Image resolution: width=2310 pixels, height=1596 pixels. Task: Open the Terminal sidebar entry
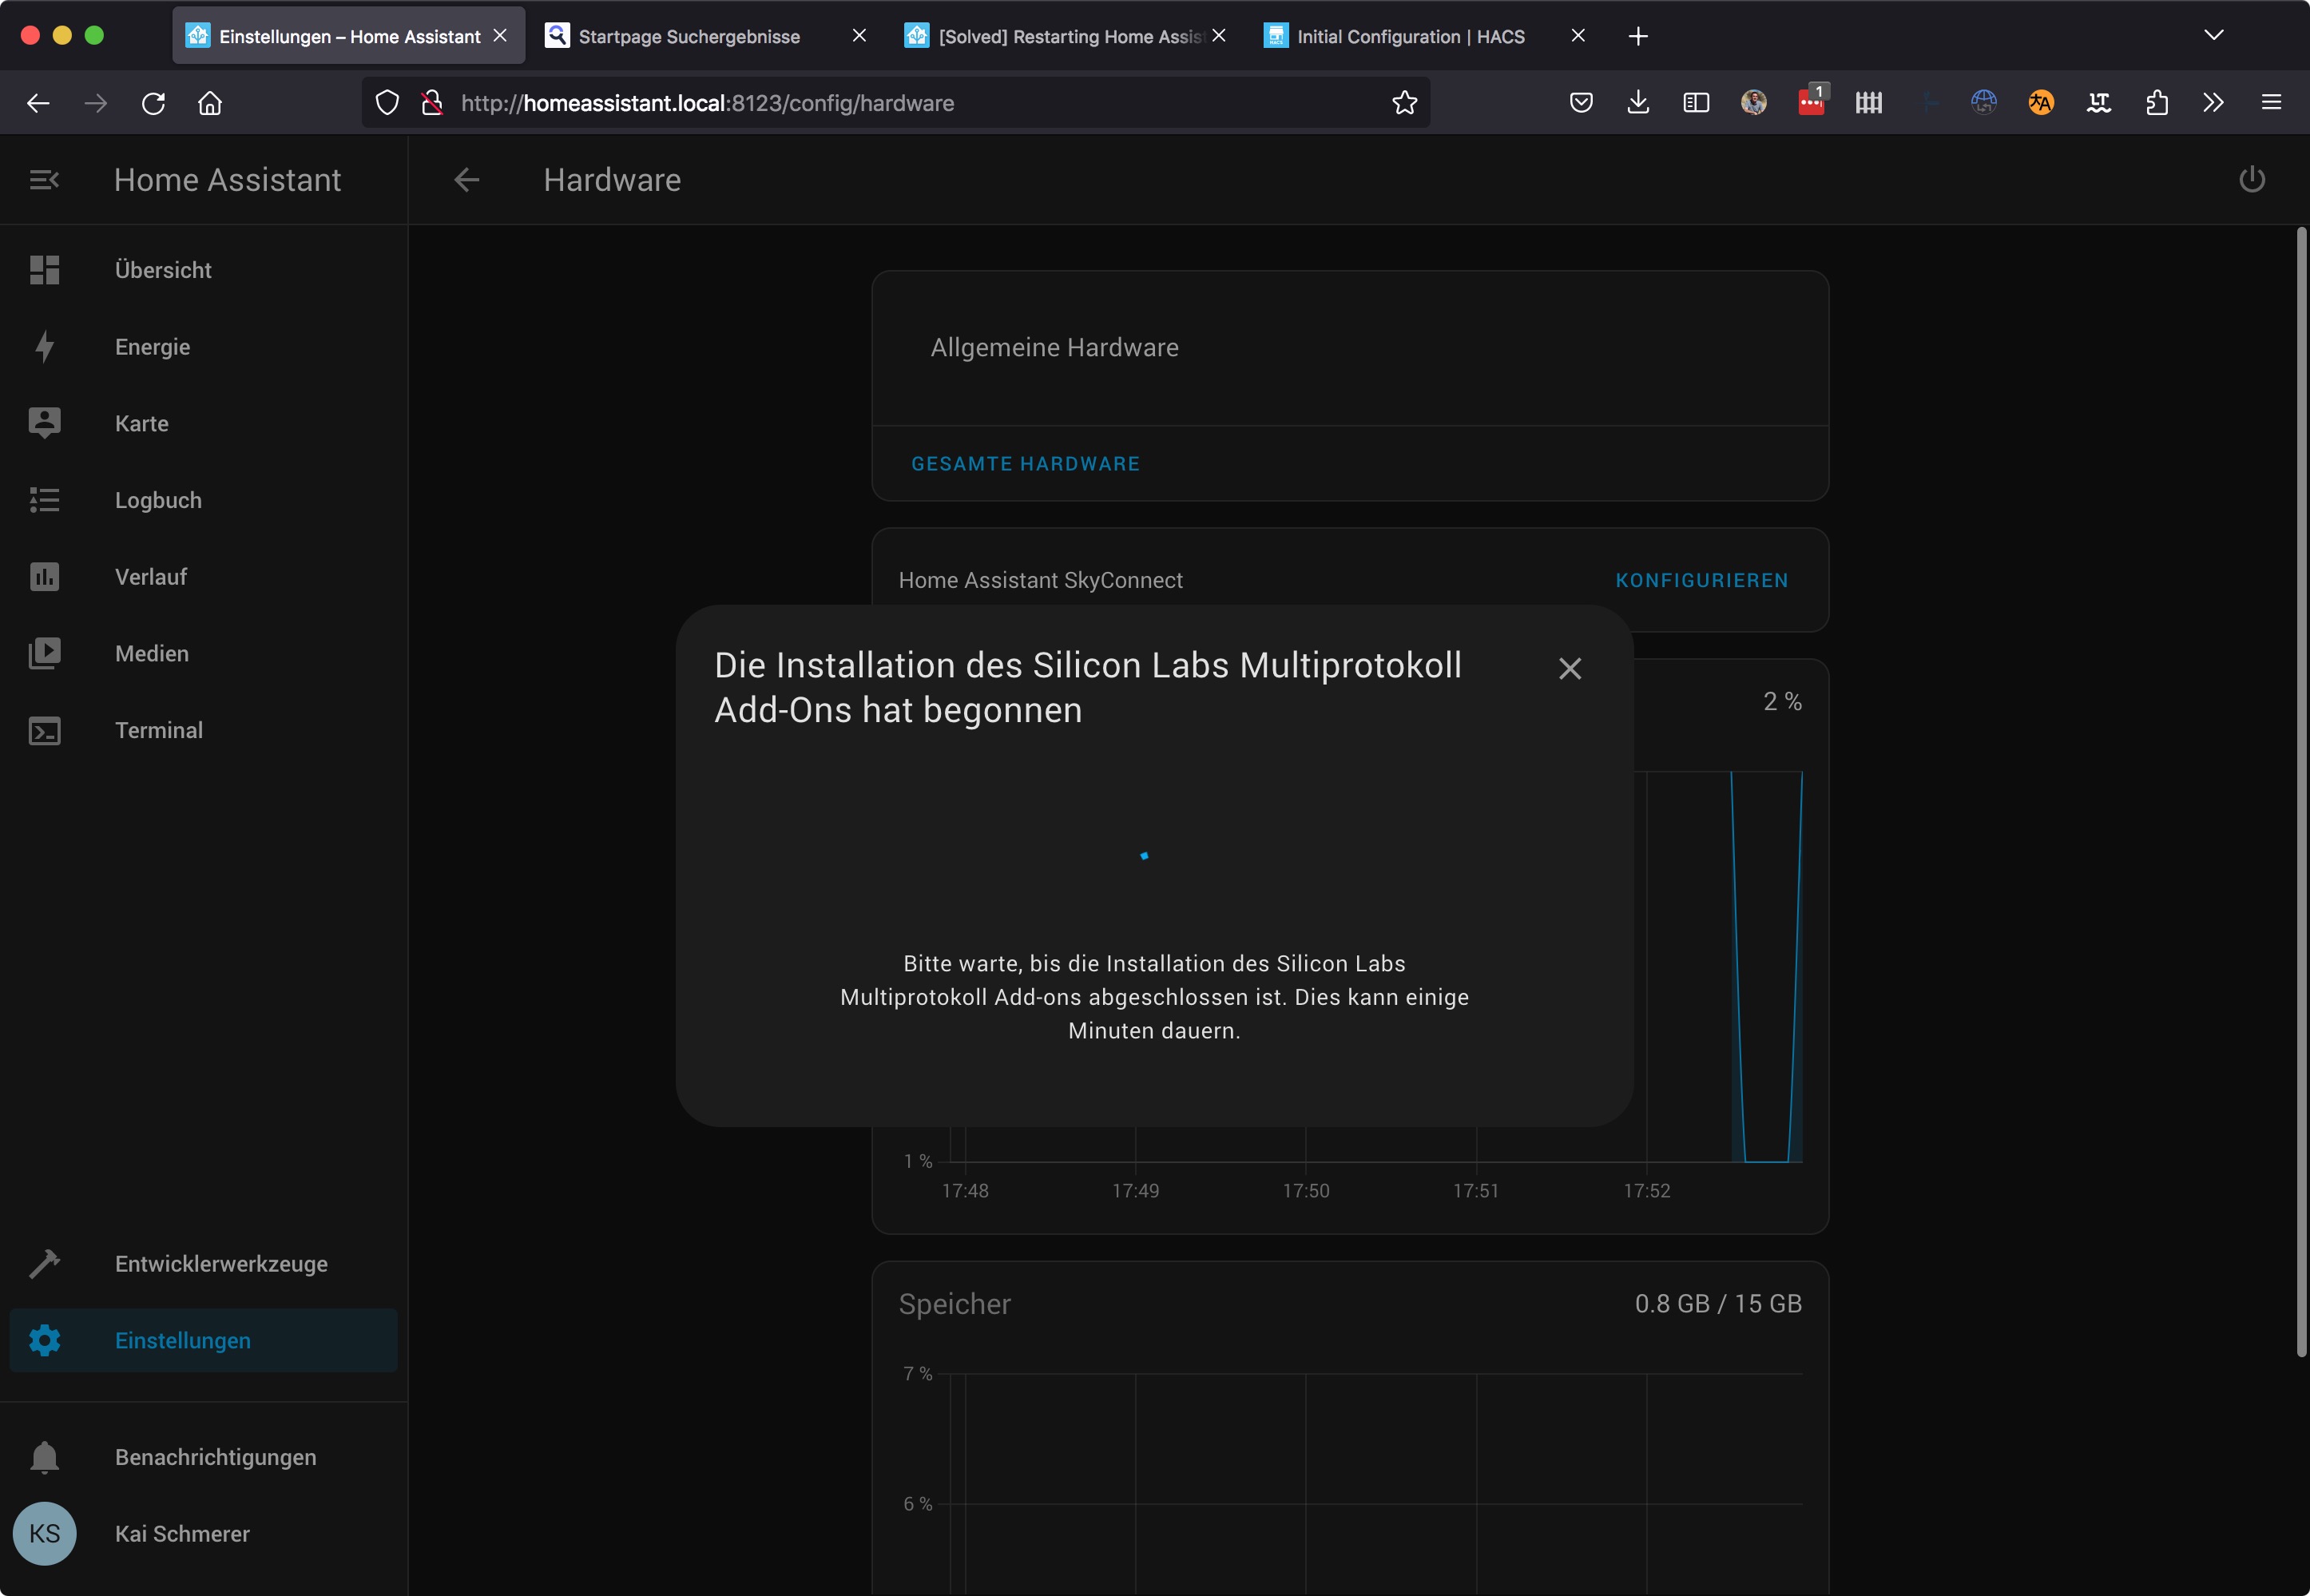coord(158,730)
